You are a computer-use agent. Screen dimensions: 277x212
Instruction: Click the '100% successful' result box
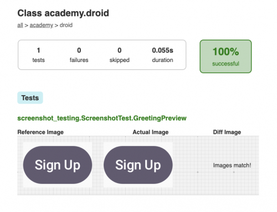point(225,56)
